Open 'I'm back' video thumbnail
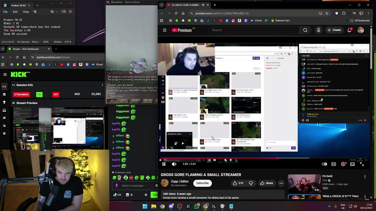Viewport: 376px width, 211px height. (x=304, y=183)
